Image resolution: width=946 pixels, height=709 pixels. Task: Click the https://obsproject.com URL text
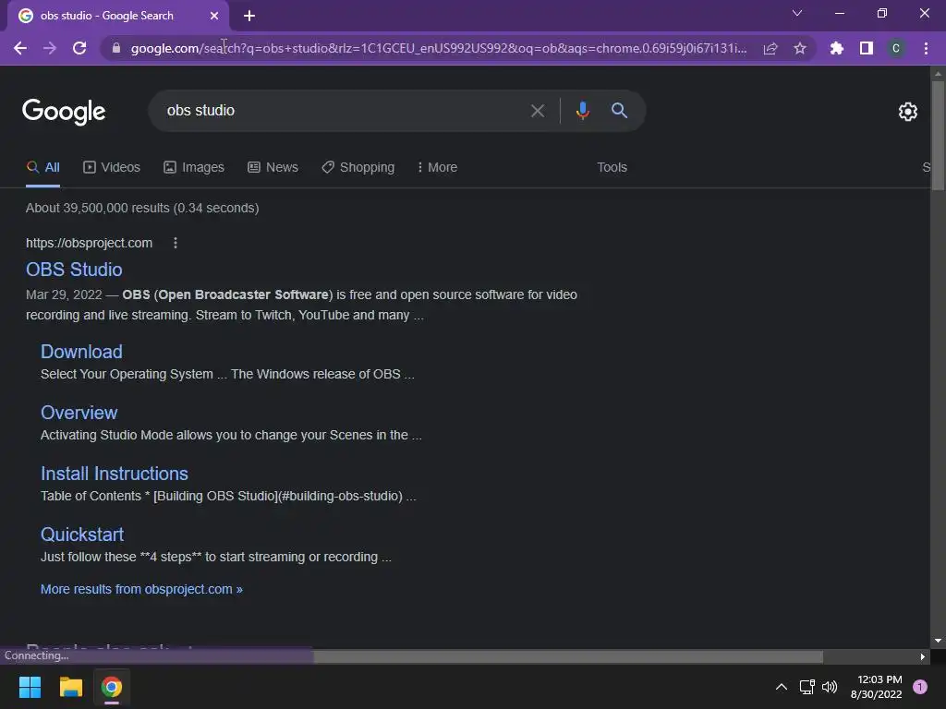90,243
